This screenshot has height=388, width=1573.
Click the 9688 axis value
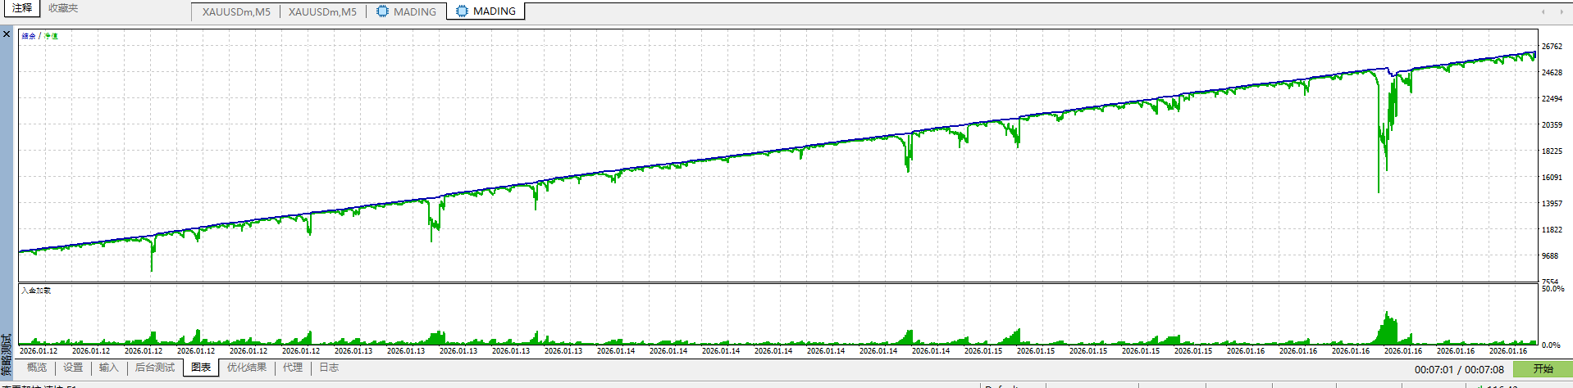tap(1549, 256)
